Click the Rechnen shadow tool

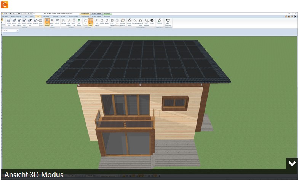tap(52, 22)
